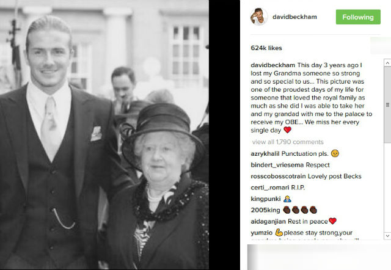Click the red heart emoji in caption
The image size is (391, 270).
(288, 130)
